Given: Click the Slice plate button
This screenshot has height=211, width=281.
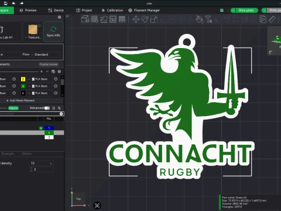Looking at the screenshot, I should click(x=246, y=11).
